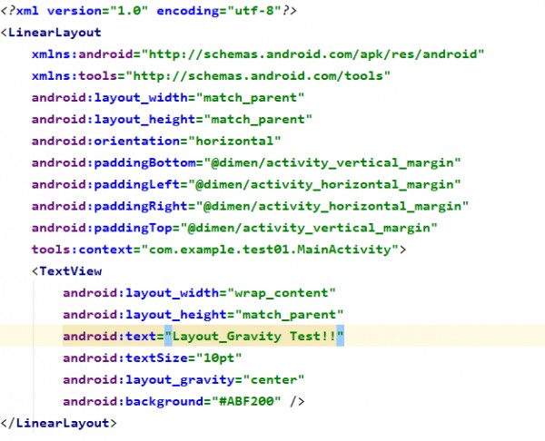Click LinearLayout's layout_width "match_parent" value
Viewport: 545px width, 441px height.
(250, 98)
